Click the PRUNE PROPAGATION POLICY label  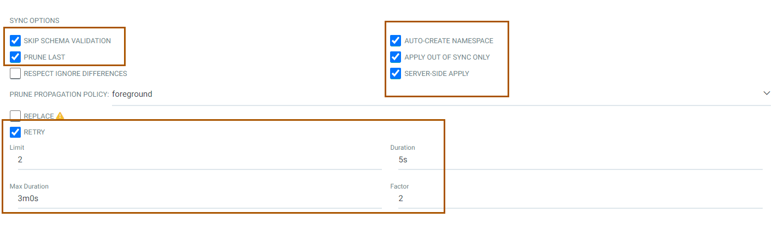[59, 94]
